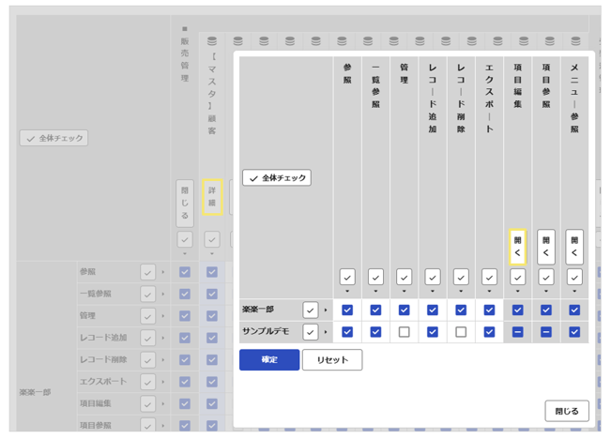Toggle background レコード追加 row check button

[x=147, y=338]
